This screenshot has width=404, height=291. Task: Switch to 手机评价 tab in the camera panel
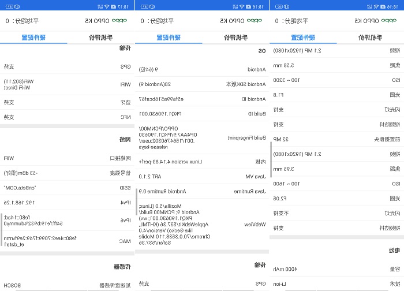coord(371,38)
